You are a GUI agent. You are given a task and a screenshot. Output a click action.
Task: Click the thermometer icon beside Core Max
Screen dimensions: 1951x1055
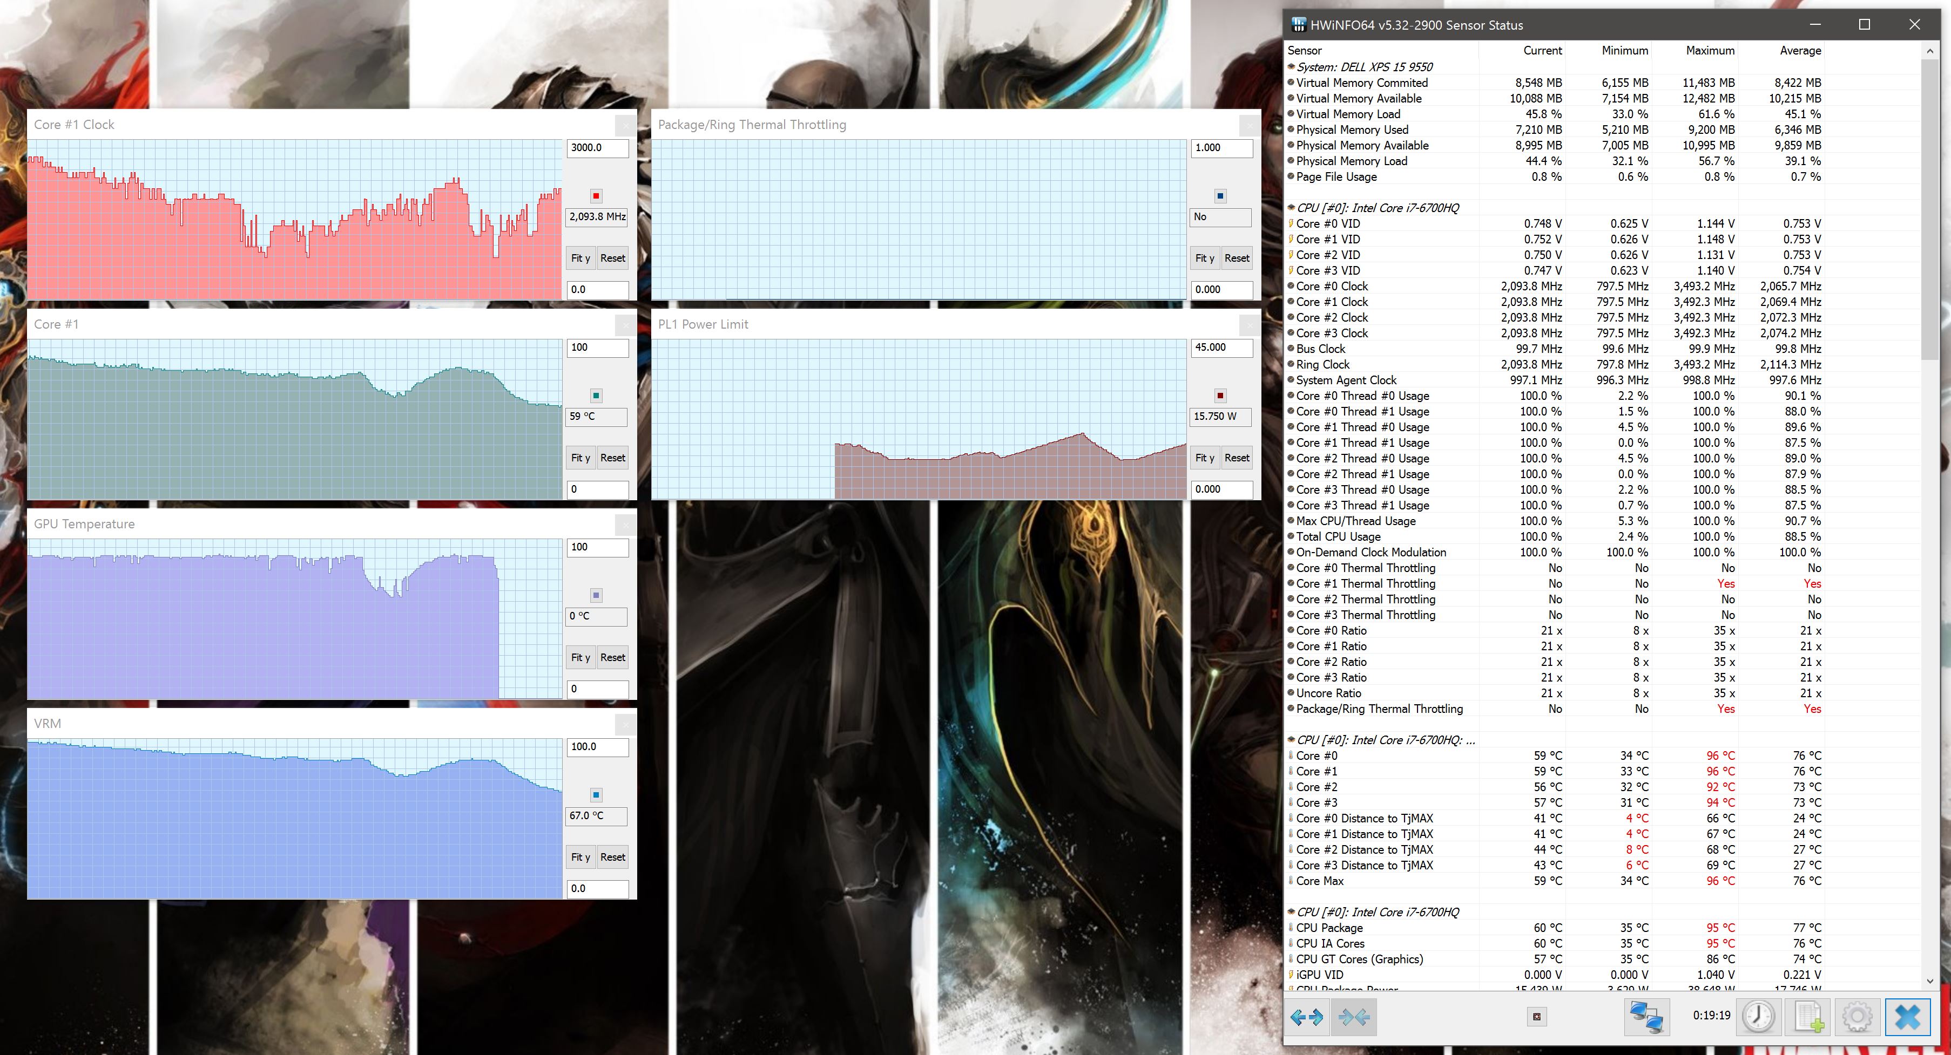(x=1291, y=880)
